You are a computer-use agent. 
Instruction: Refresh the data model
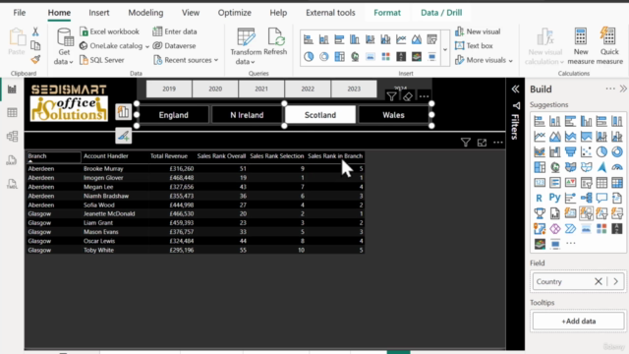coord(275,41)
